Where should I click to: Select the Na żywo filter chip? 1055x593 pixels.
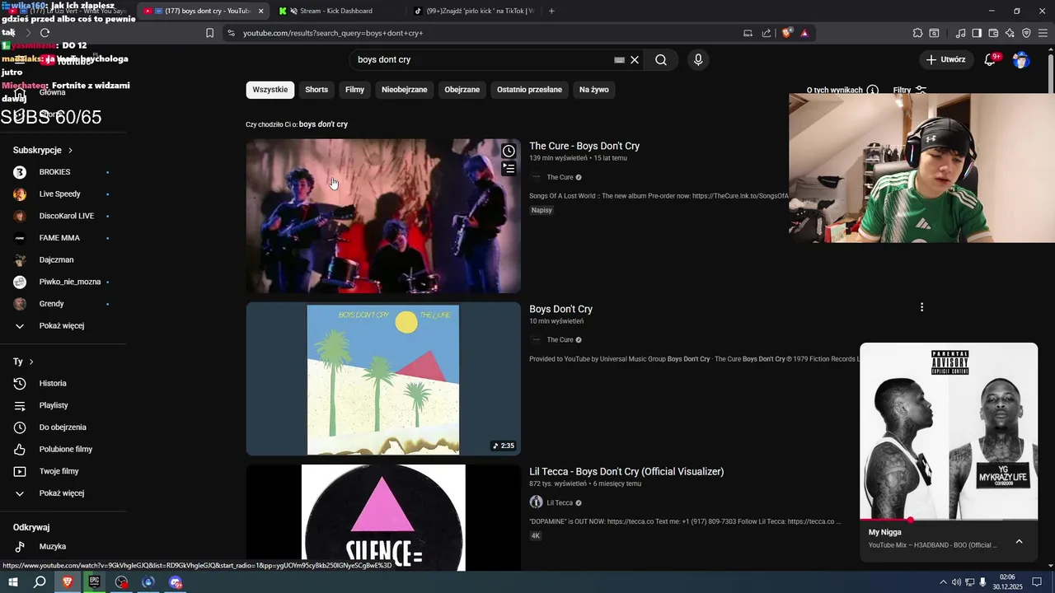(x=594, y=90)
